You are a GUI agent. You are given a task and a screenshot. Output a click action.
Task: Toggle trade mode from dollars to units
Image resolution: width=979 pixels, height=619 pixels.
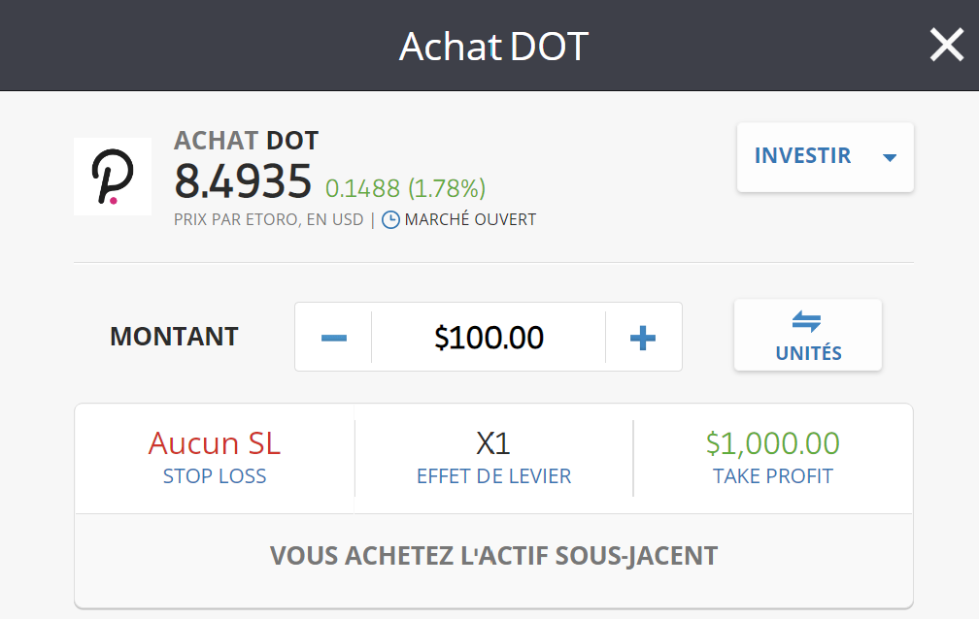coord(807,335)
